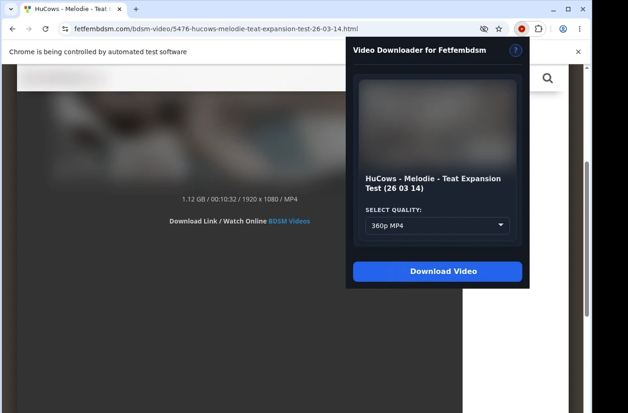This screenshot has height=413, width=628.
Task: Open a new tab with the plus button
Action: point(136,9)
